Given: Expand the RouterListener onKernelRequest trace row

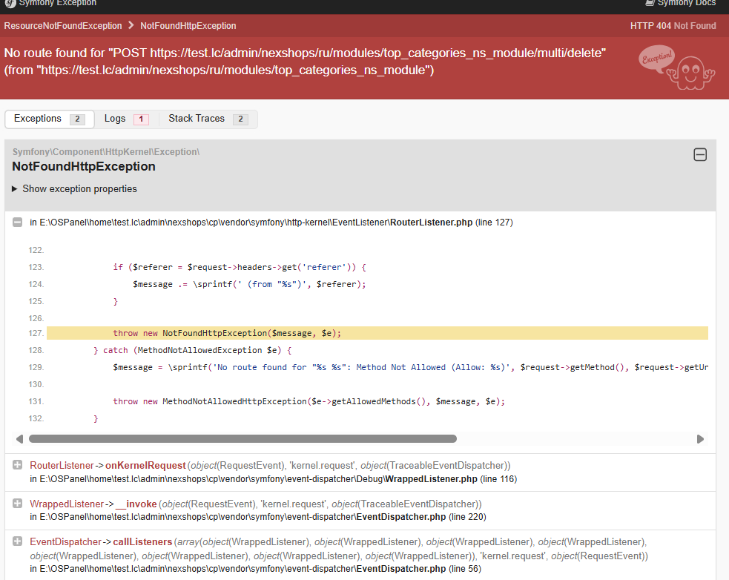Looking at the screenshot, I should tap(145, 465).
